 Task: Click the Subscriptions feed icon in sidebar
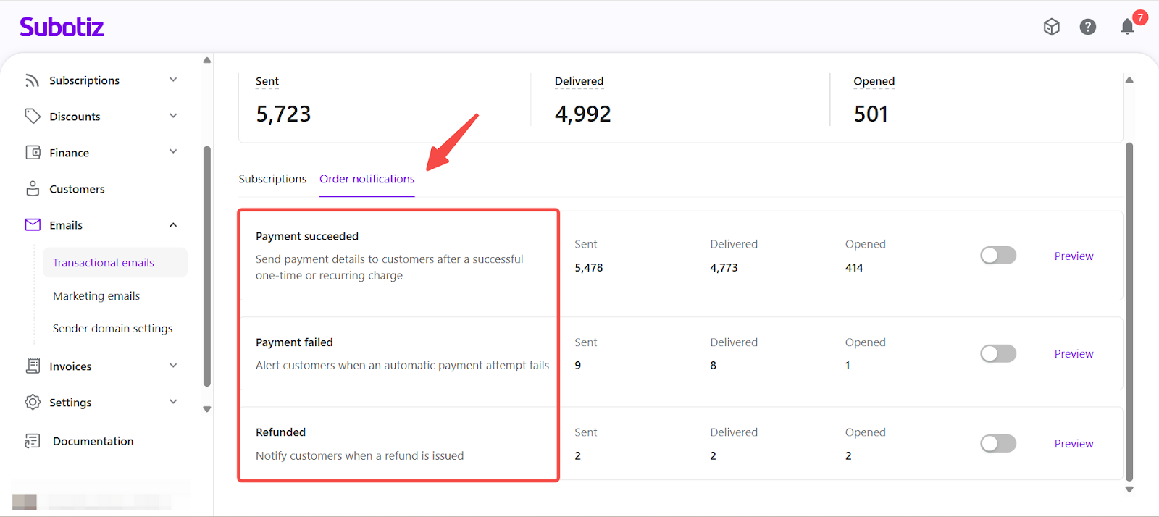click(32, 80)
